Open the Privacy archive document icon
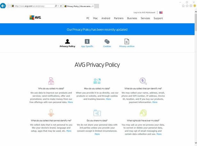This screenshot has height=146, width=197. point(127,41)
